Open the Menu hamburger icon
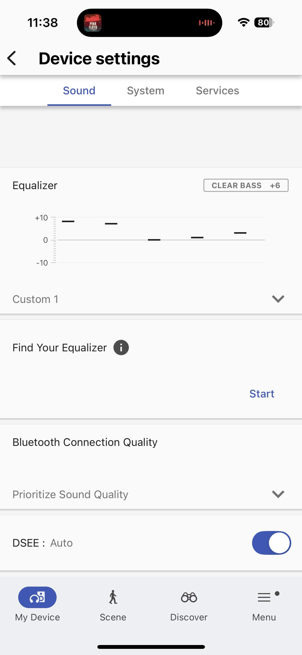 click(x=264, y=597)
